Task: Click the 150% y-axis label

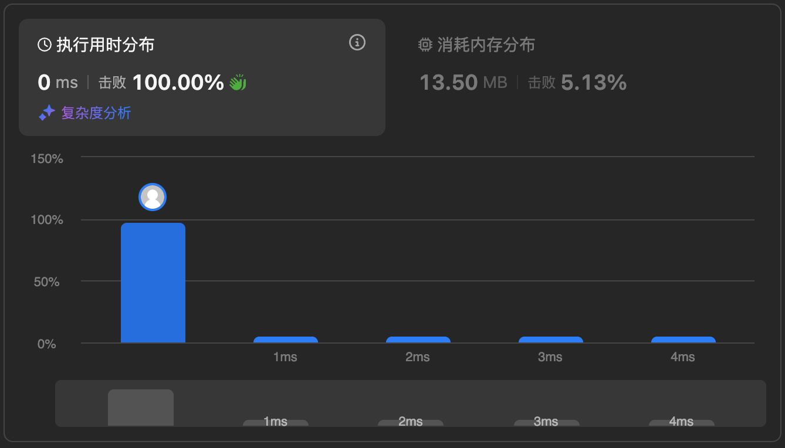Action: (47, 158)
